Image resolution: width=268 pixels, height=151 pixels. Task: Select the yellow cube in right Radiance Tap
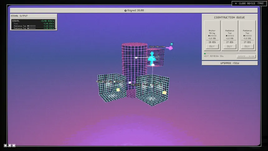165,93
